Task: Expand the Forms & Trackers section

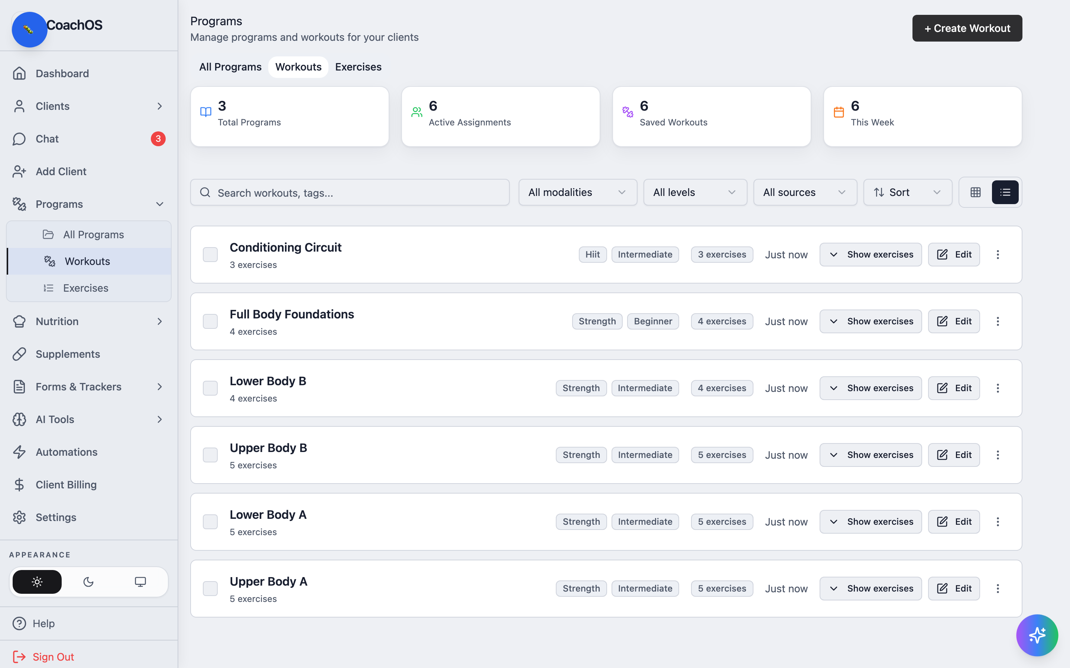Action: [x=160, y=387]
